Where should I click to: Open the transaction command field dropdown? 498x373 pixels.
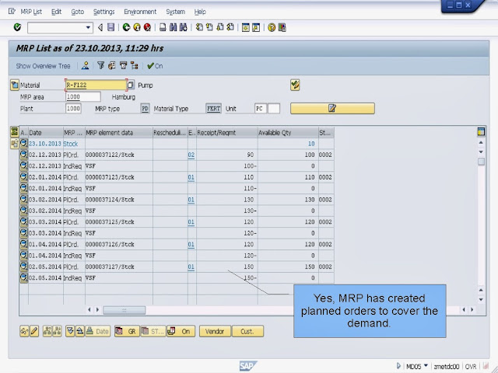pyautogui.click(x=88, y=28)
